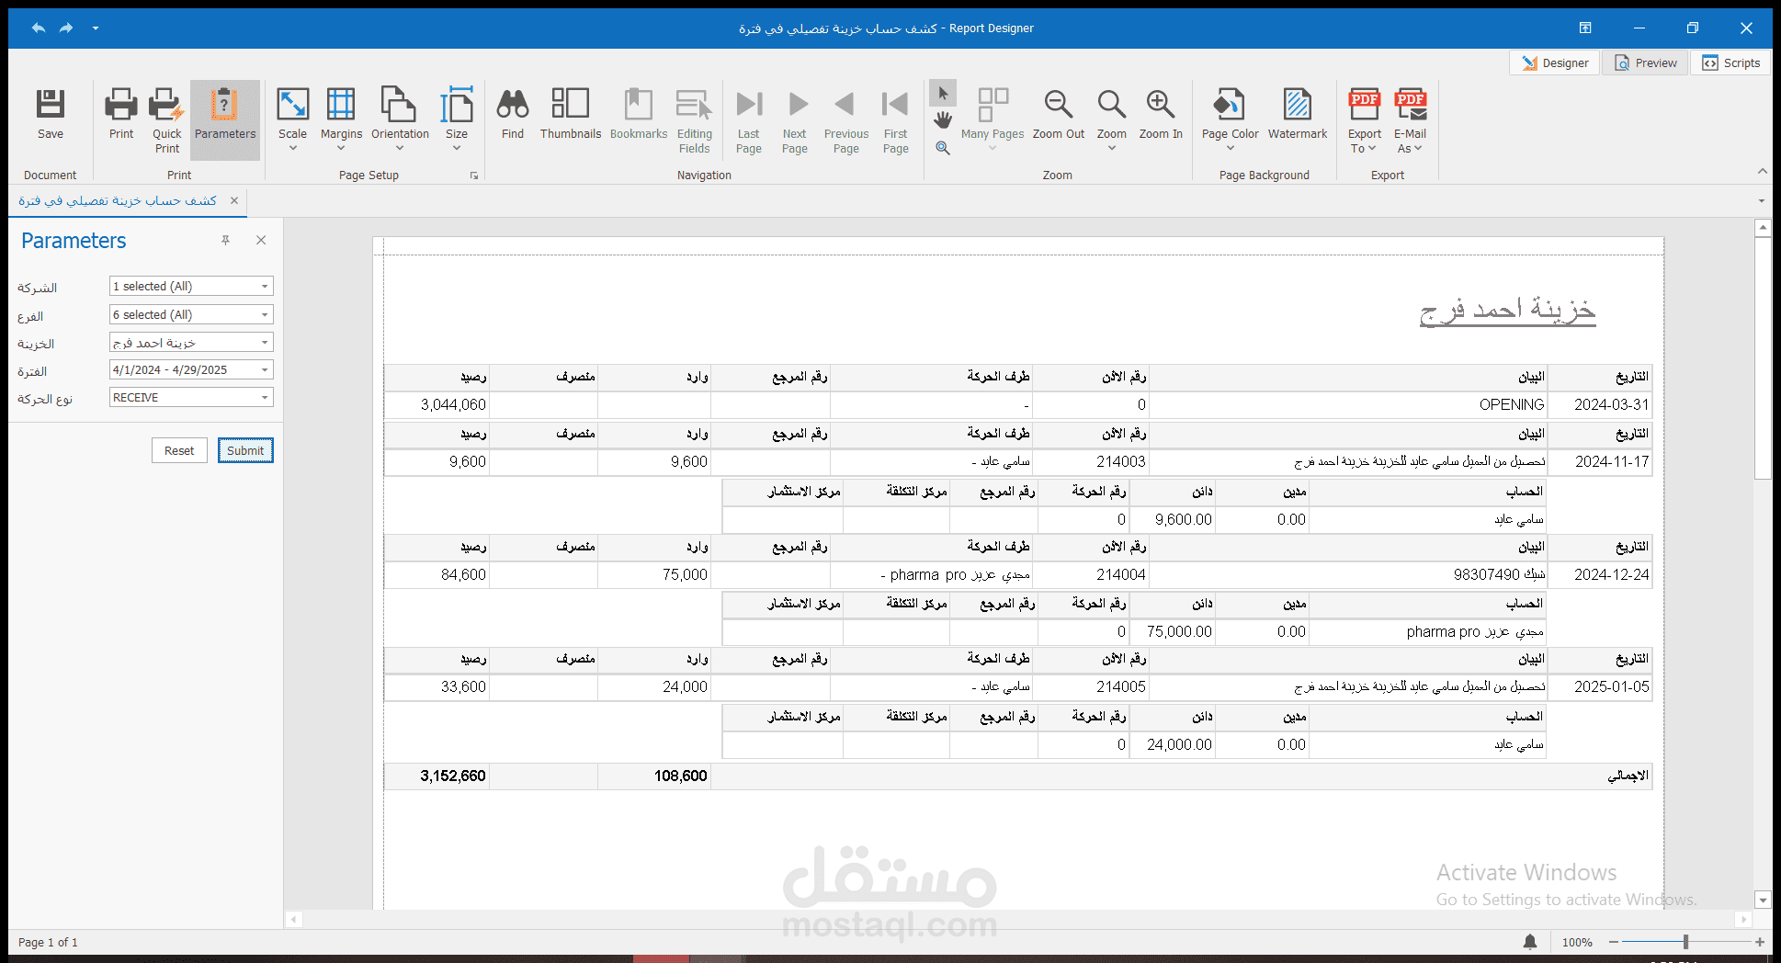The width and height of the screenshot is (1781, 963).
Task: Click the Bookmarks icon
Action: click(639, 114)
